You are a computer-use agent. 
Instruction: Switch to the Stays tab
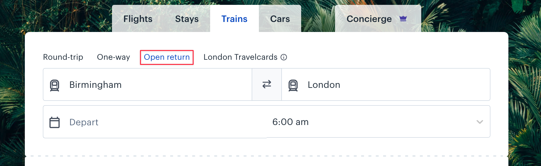coord(187,19)
